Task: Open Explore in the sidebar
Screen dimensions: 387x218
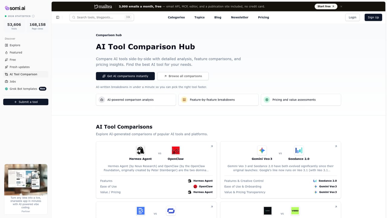Action: point(26,45)
